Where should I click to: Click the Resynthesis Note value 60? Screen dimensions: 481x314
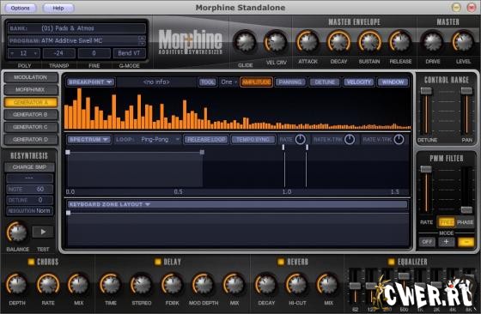tap(29, 189)
